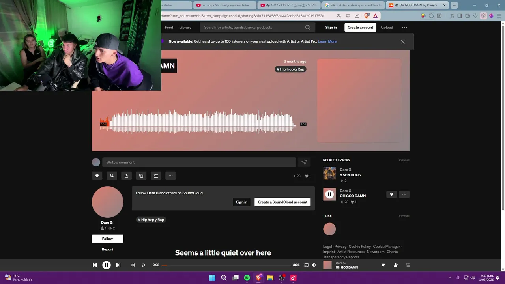Toggle repeat in the player bar
This screenshot has width=505, height=284.
[x=143, y=265]
